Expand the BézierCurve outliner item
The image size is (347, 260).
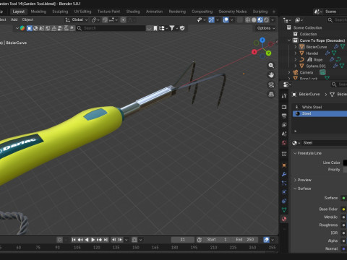coord(296,47)
